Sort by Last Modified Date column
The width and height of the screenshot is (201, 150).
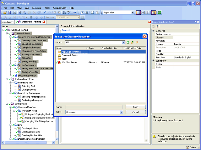coord(133,48)
